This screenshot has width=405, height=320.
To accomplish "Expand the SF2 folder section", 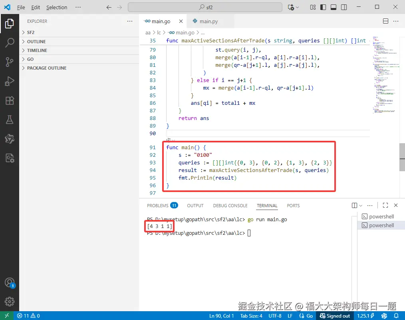I will coord(79,32).
